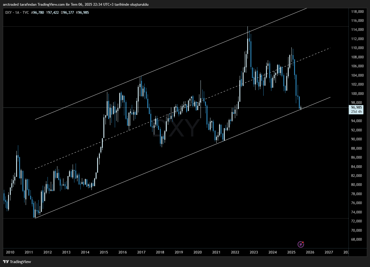
Task: Click the 108,000 price axis label
Action: (x=357, y=57)
